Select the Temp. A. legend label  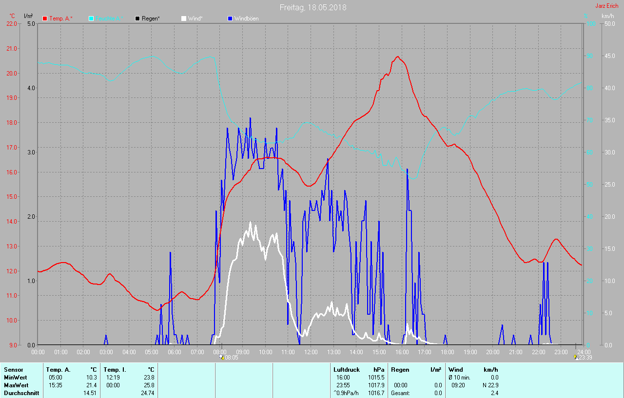(60, 19)
